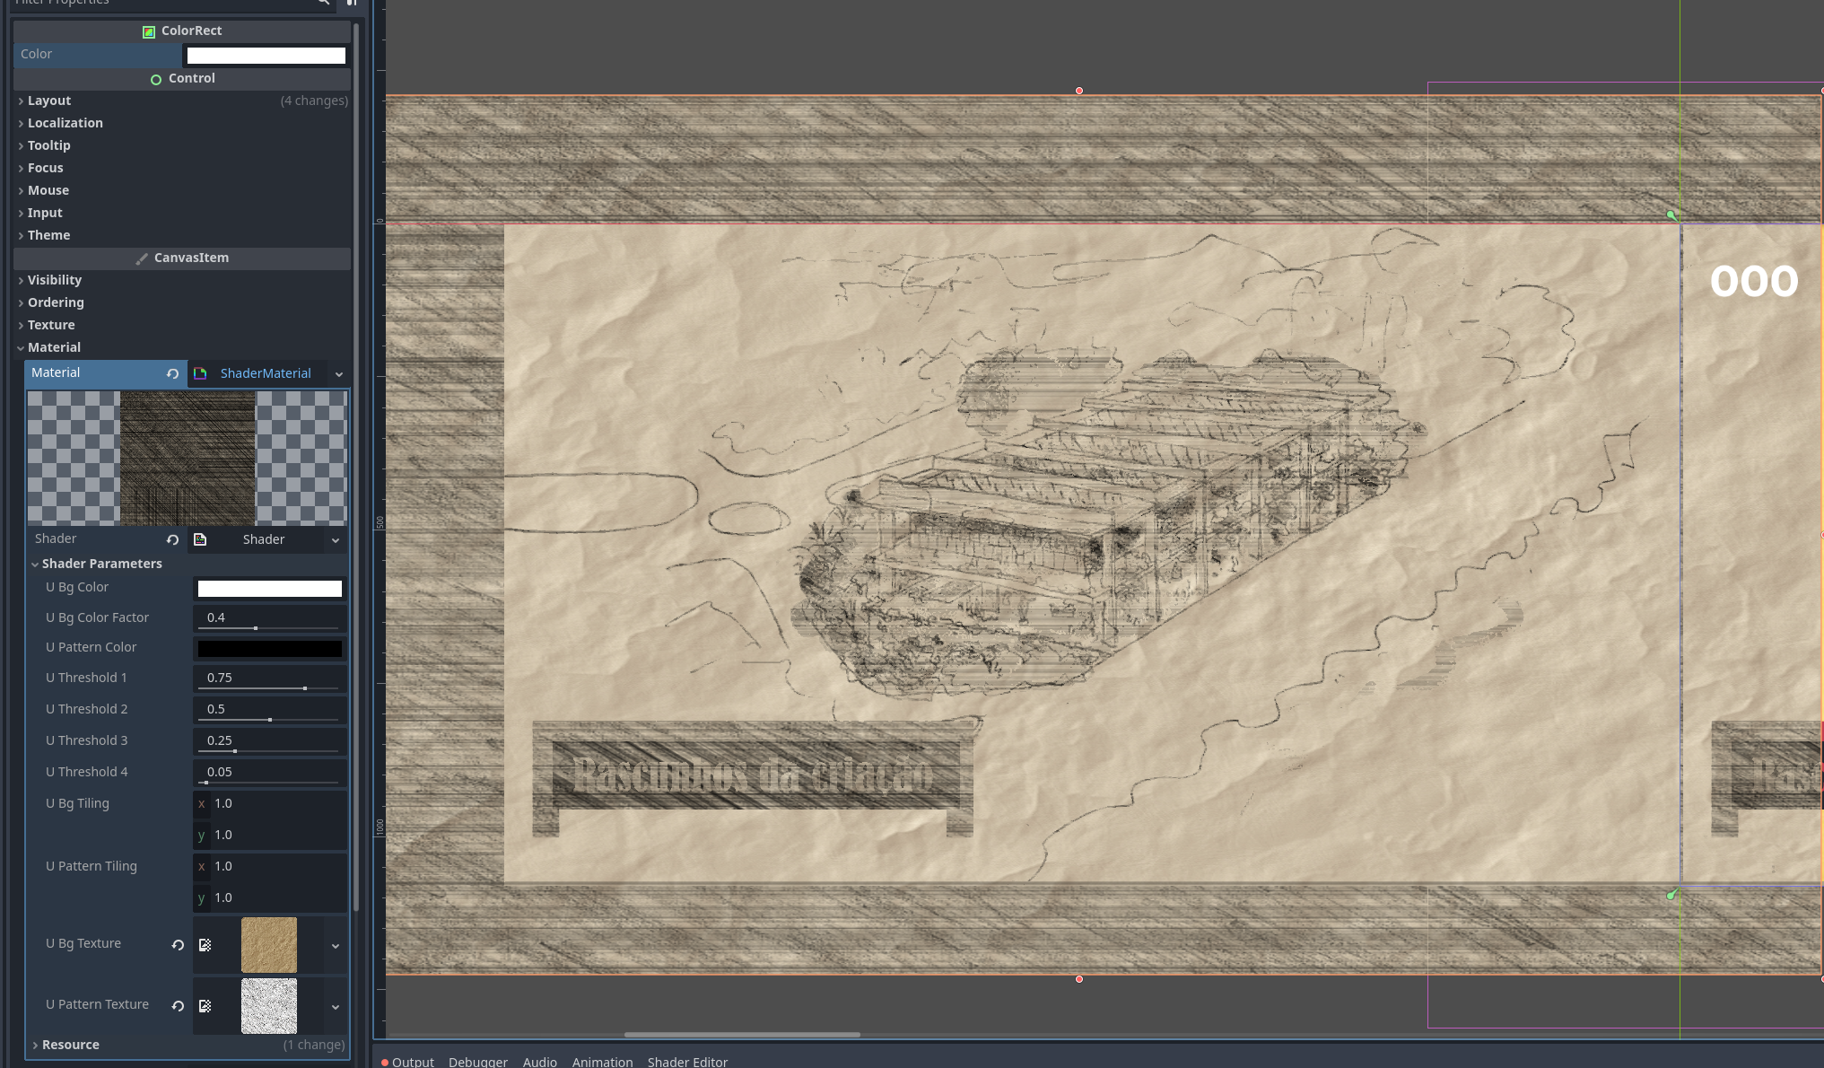Image resolution: width=1824 pixels, height=1068 pixels.
Task: Open the ShaderMaterial dropdown arrow
Action: pos(338,373)
